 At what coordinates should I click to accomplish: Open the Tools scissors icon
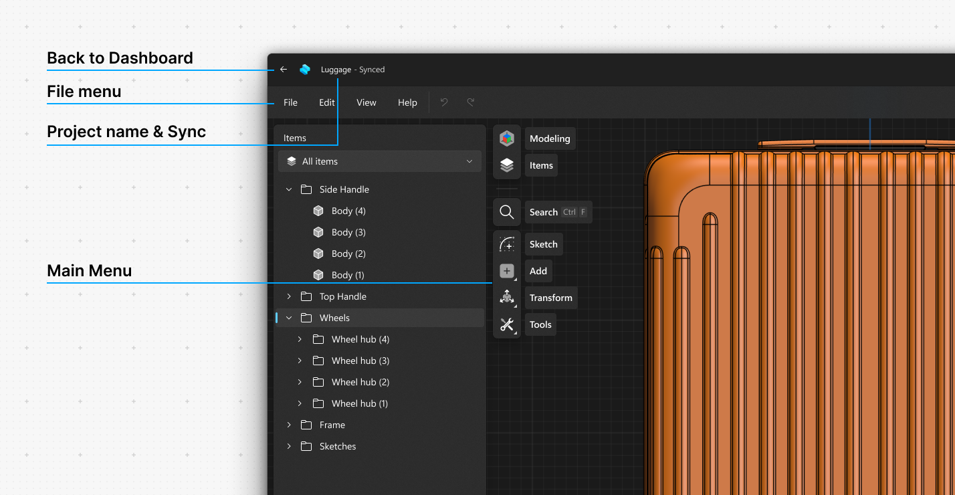pyautogui.click(x=507, y=324)
